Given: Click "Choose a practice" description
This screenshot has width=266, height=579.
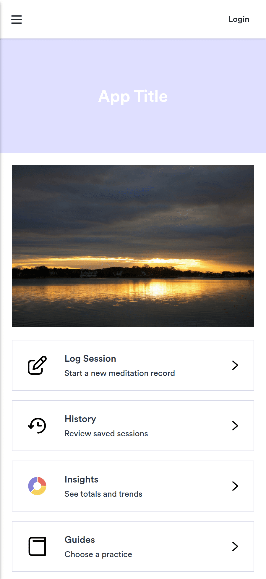Looking at the screenshot, I should (98, 554).
